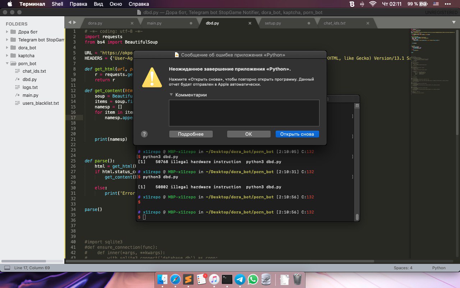Open Telegram from the Dock
The image size is (460, 288).
coord(240,279)
